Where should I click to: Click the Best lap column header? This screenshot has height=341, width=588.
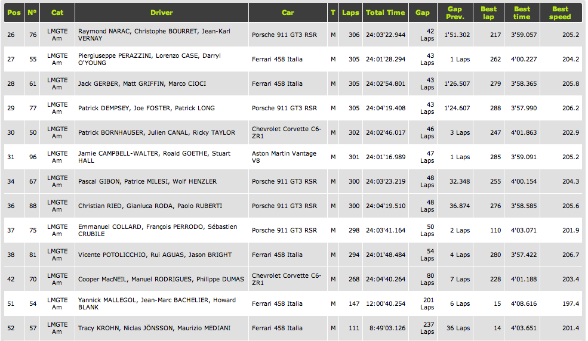coord(488,13)
